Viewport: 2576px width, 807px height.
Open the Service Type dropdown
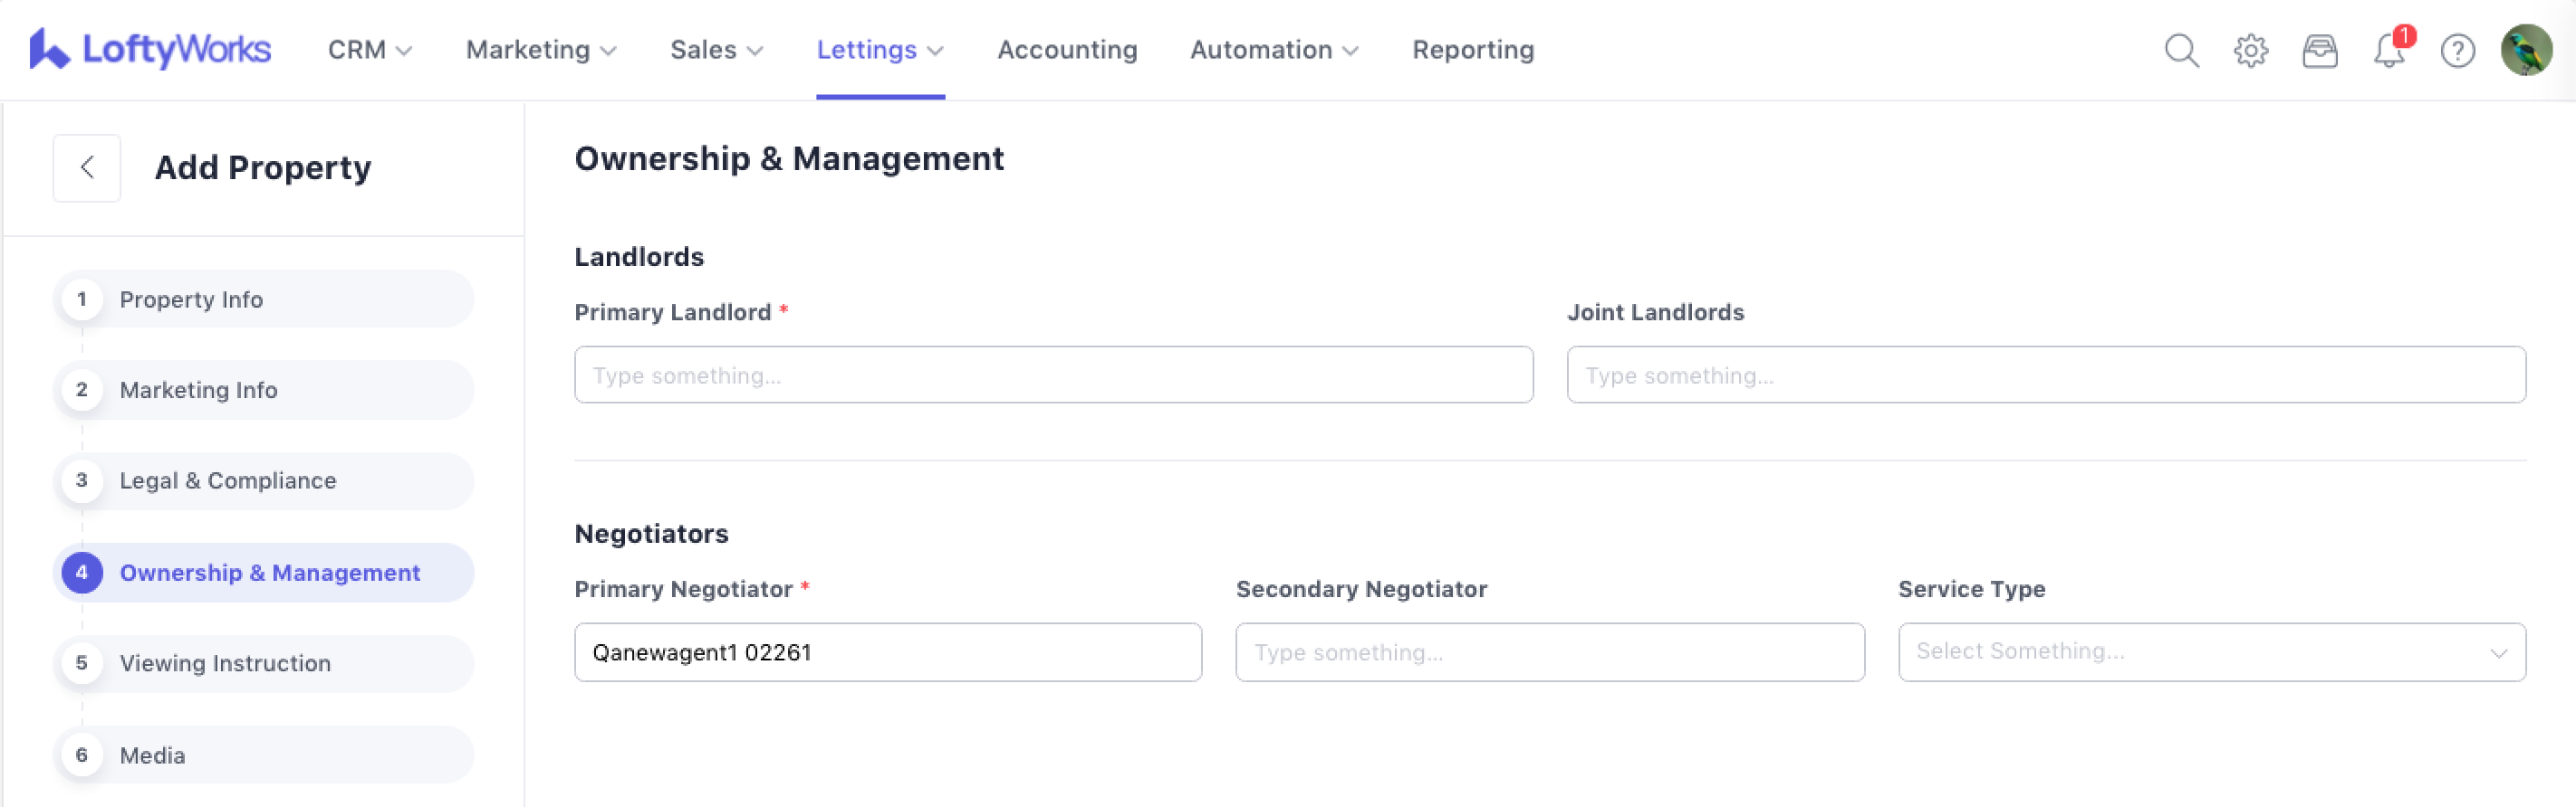(x=2211, y=652)
